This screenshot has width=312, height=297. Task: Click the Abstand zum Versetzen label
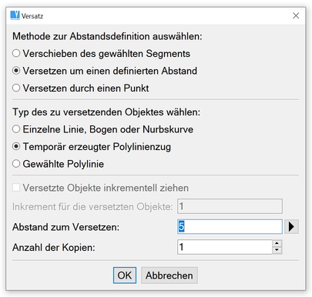pyautogui.click(x=66, y=227)
